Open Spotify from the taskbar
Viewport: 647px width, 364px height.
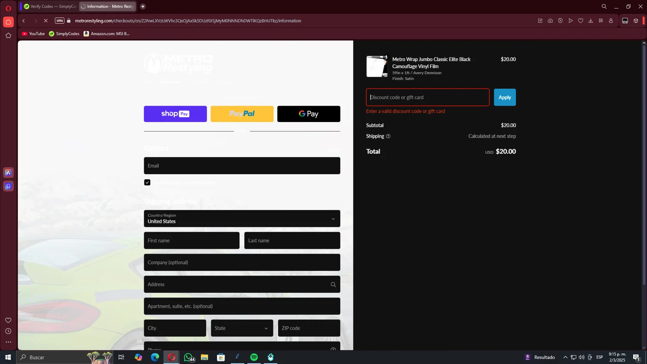tap(254, 357)
